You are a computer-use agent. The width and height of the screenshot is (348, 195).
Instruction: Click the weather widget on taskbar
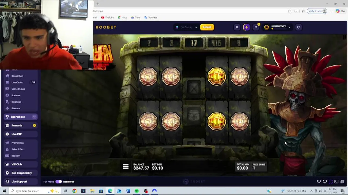293,191
